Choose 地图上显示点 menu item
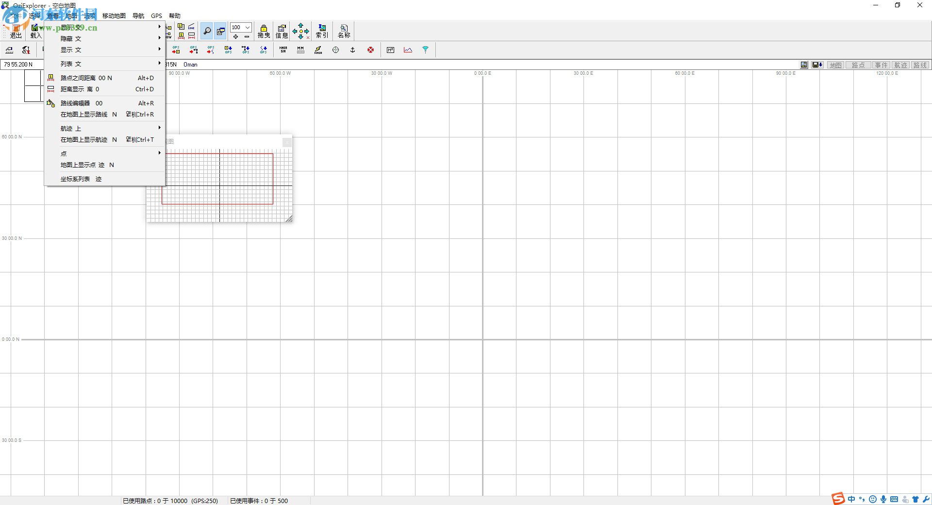 [105, 165]
